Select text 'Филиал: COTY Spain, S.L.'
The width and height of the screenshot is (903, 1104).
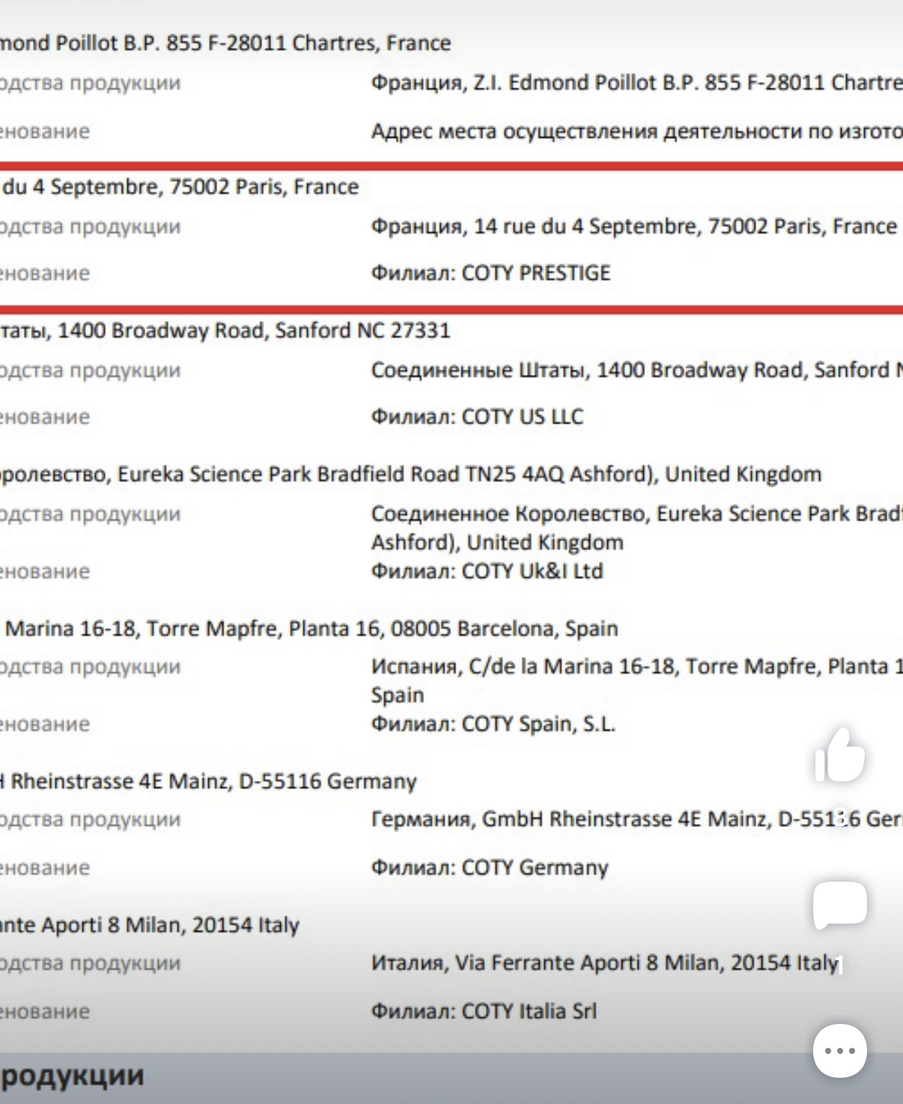493,724
